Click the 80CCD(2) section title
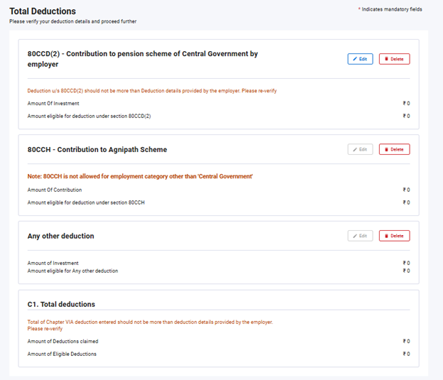The image size is (443, 380). point(143,59)
